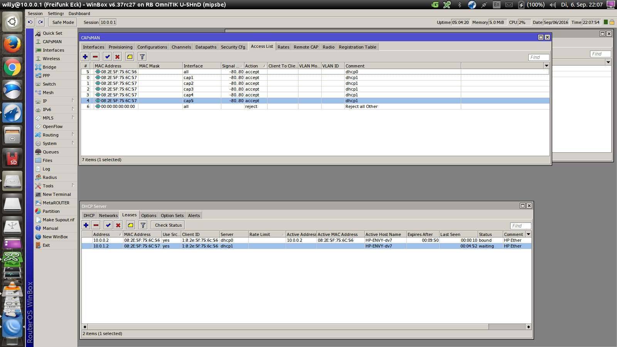This screenshot has width=617, height=347.
Task: Open the Ubuntu dash launcher
Action: [x=12, y=21]
